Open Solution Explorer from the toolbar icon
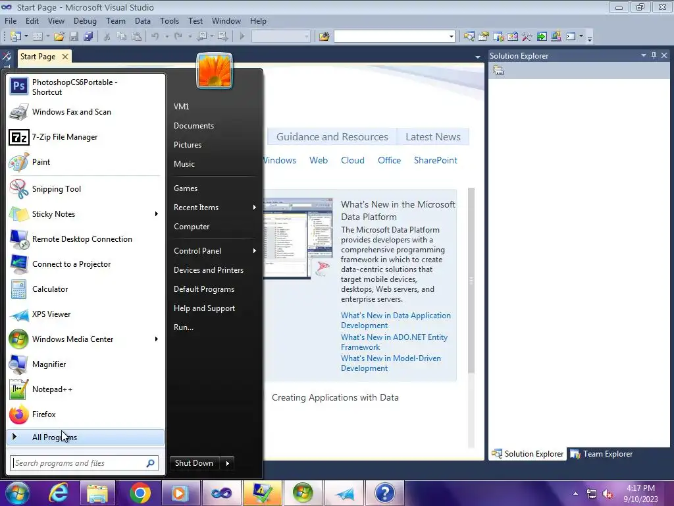The image size is (674, 506). coord(469,37)
